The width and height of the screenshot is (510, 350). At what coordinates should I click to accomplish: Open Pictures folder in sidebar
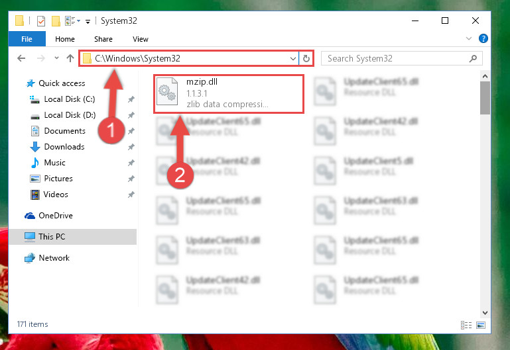pos(51,179)
